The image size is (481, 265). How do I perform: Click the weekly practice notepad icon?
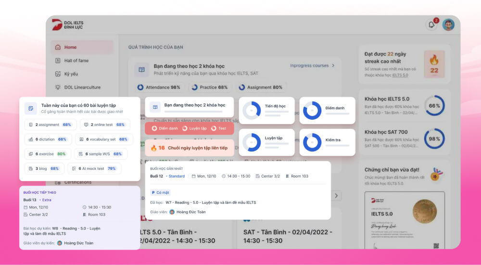click(31, 108)
